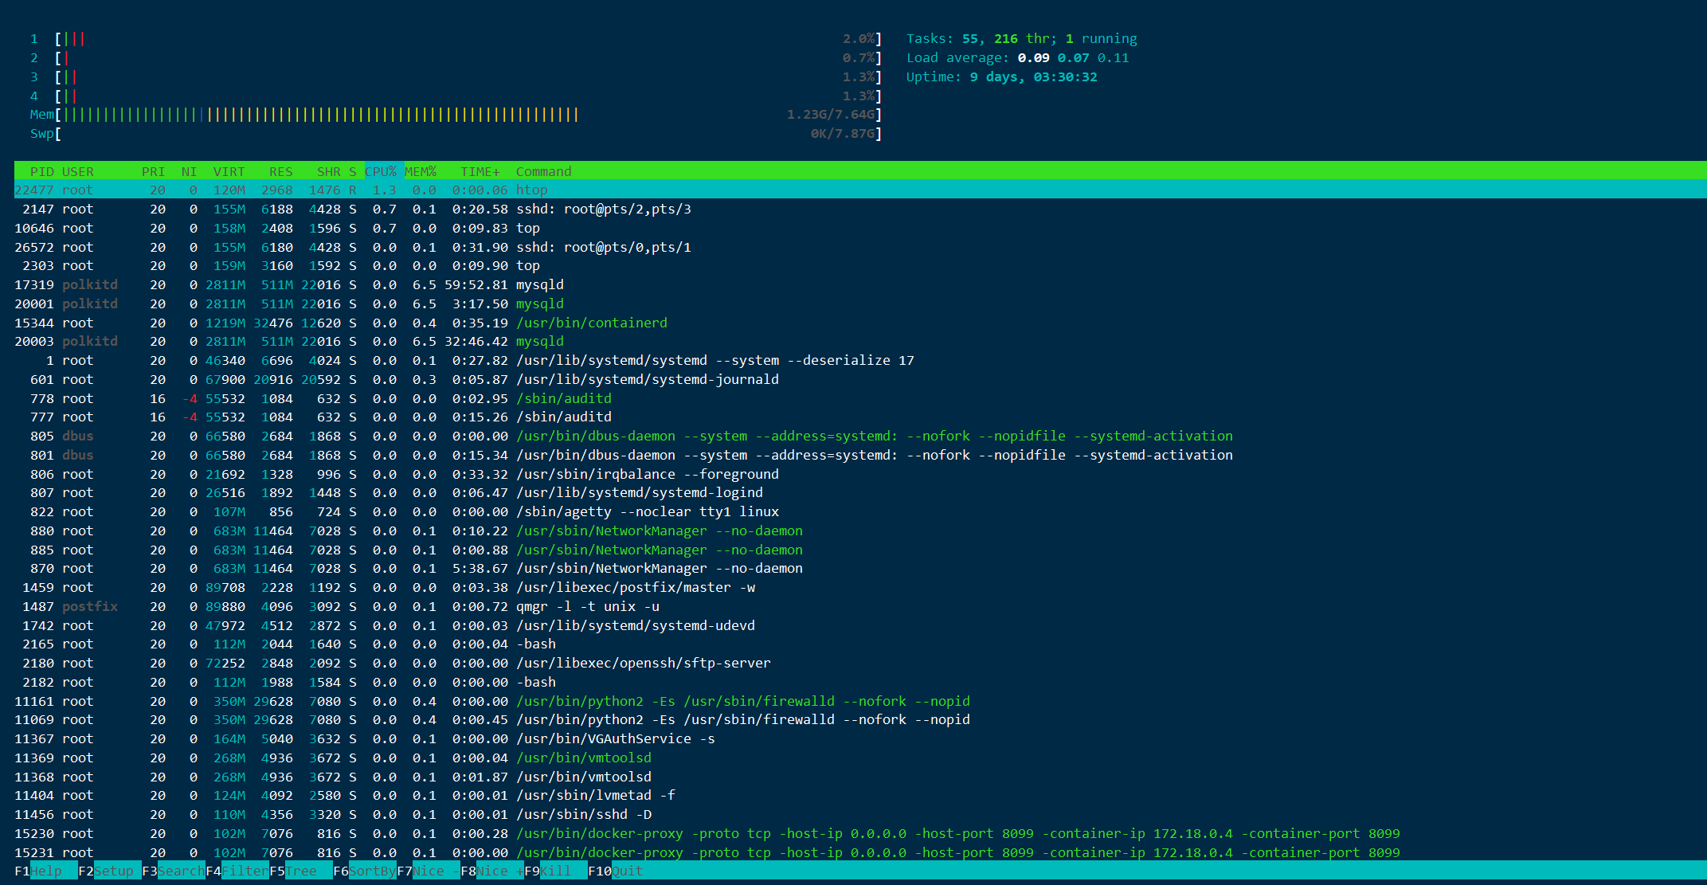Screen dimensions: 1707x885
Task: Sort by NI column header
Action: [190, 171]
